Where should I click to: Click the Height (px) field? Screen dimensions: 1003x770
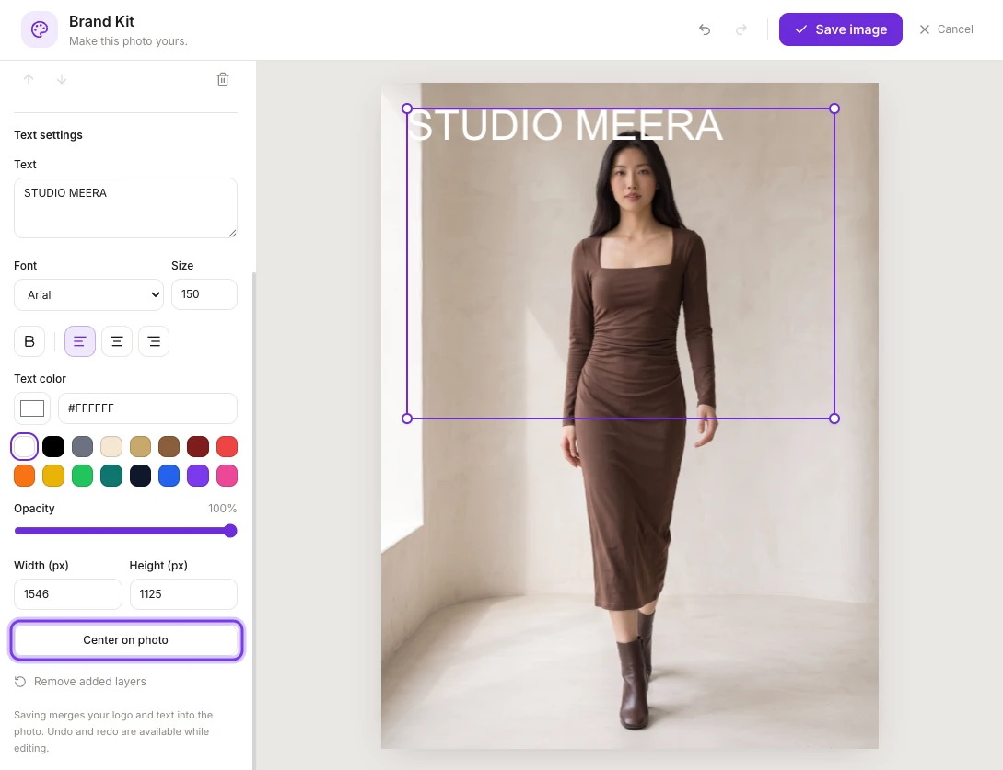183,594
